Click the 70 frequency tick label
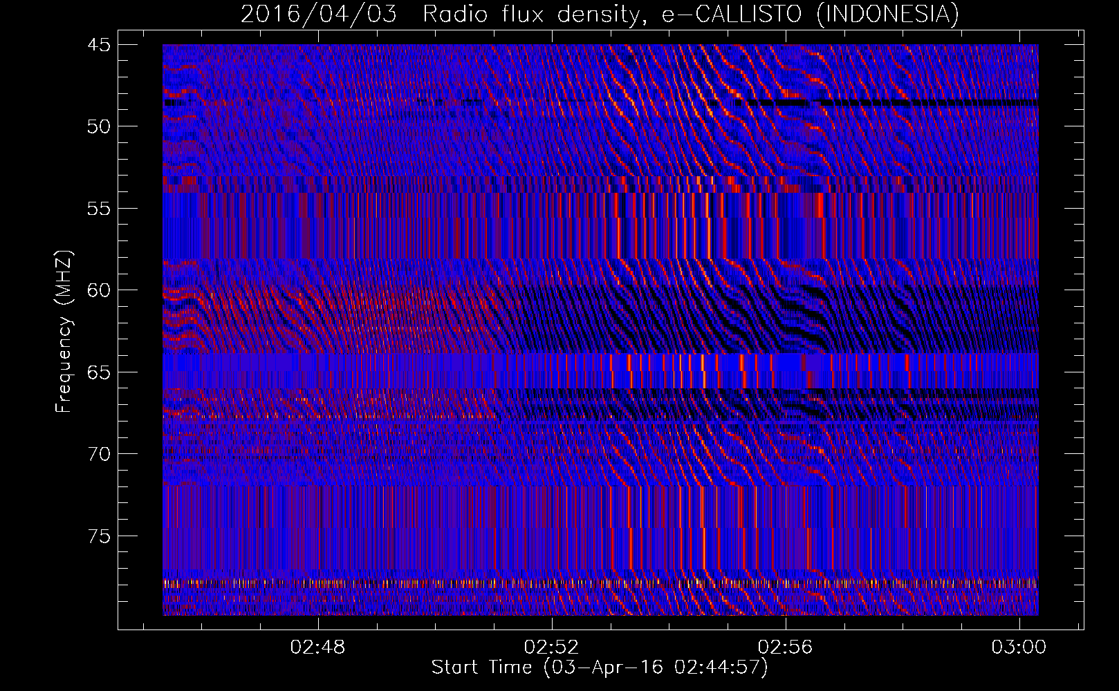Image resolution: width=1119 pixels, height=691 pixels. (x=99, y=454)
